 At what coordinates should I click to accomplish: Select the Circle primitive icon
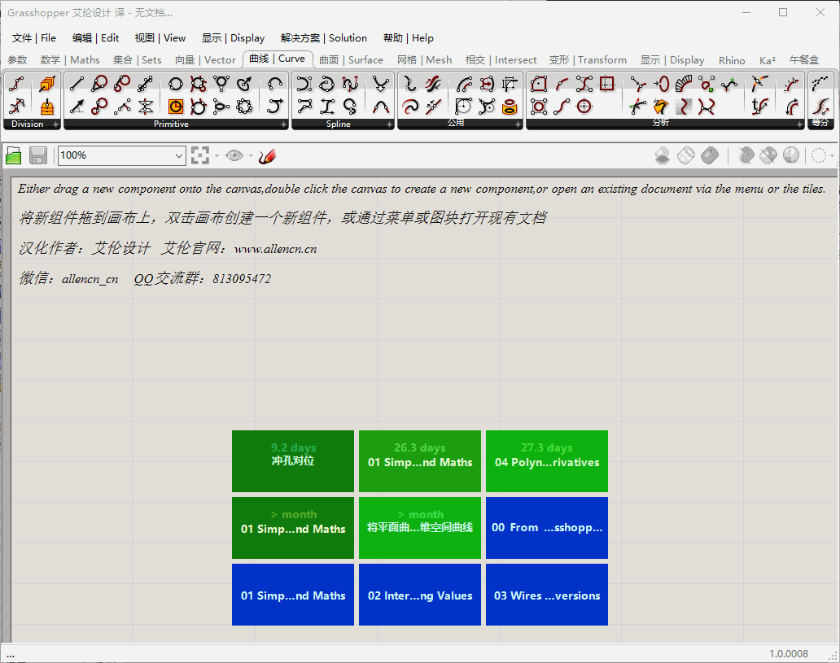coord(176,84)
